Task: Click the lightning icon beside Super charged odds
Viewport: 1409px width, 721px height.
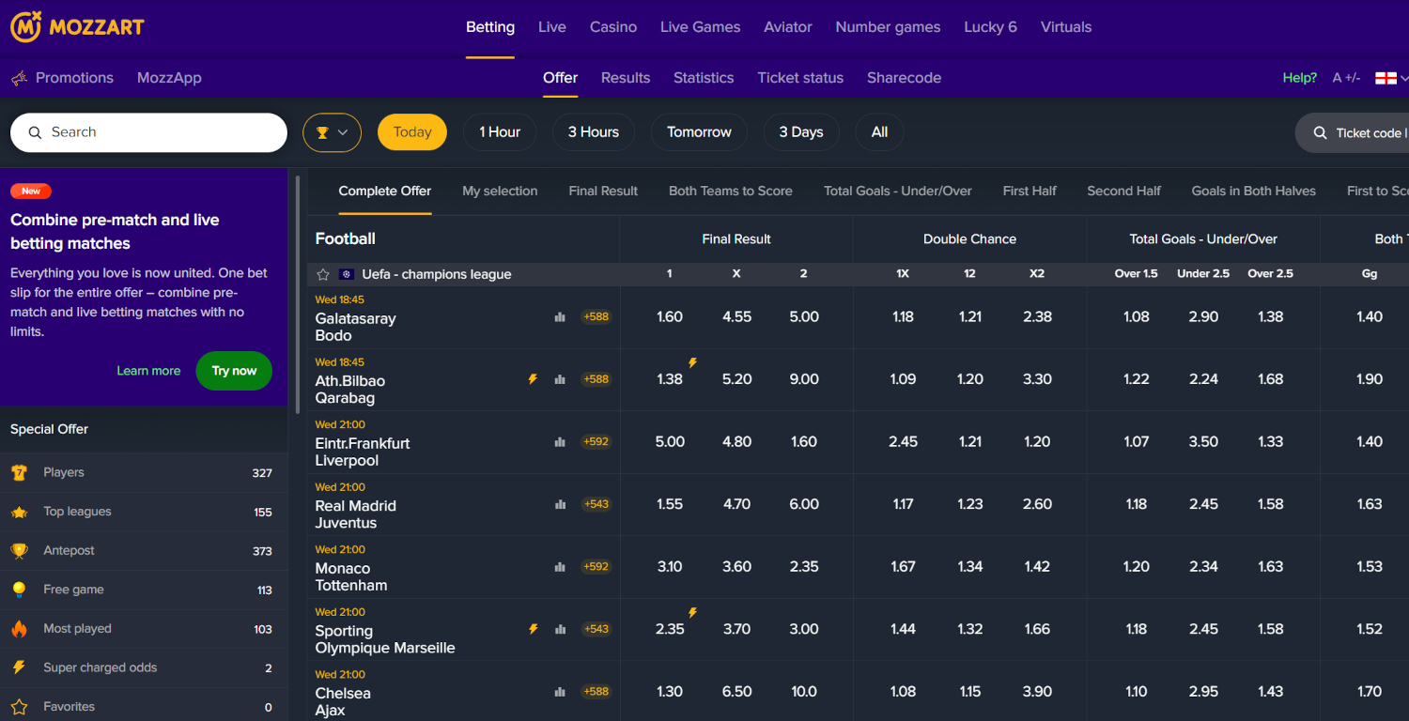Action: click(x=21, y=667)
